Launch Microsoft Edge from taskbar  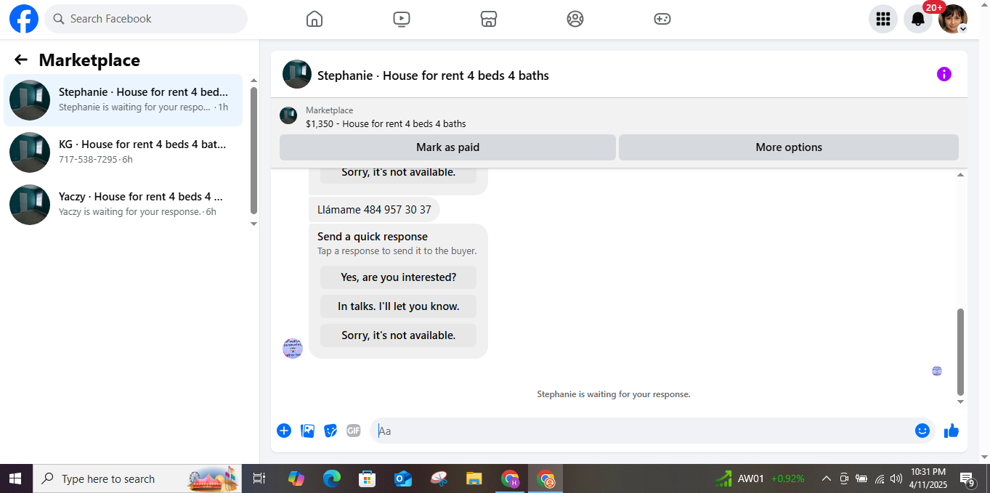click(x=332, y=478)
